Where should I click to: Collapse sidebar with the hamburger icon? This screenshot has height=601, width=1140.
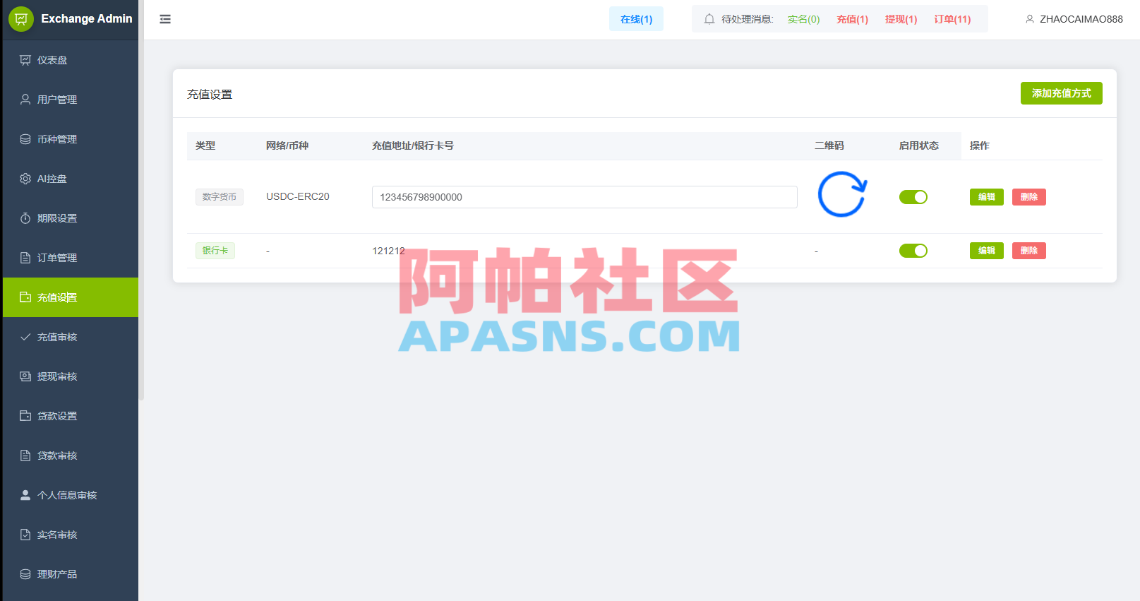pos(165,19)
